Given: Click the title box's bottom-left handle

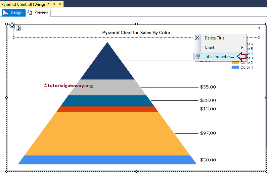Looking at the screenshot, I should coord(14,37).
